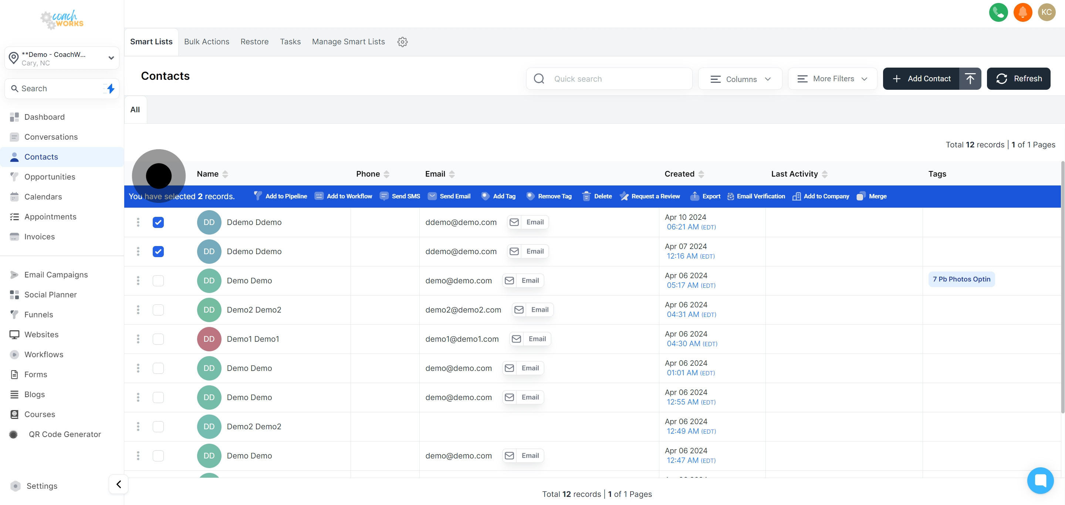Open the chat widget bubble icon

pos(1040,480)
